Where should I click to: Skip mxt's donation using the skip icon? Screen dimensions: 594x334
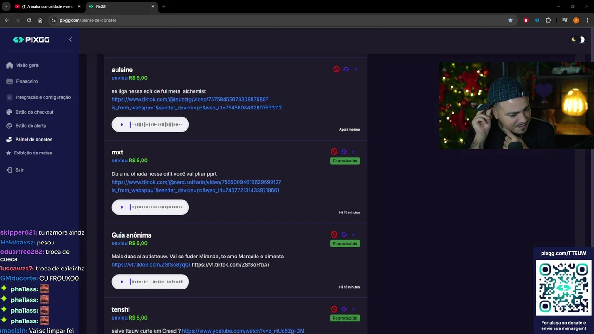354,152
